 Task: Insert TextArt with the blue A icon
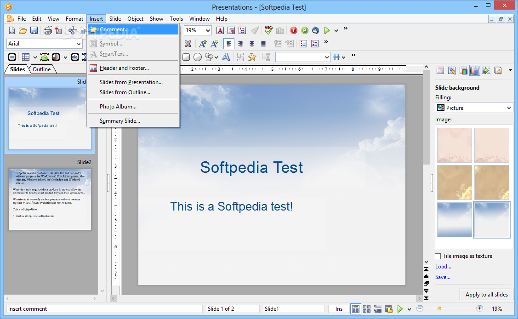click(x=226, y=57)
